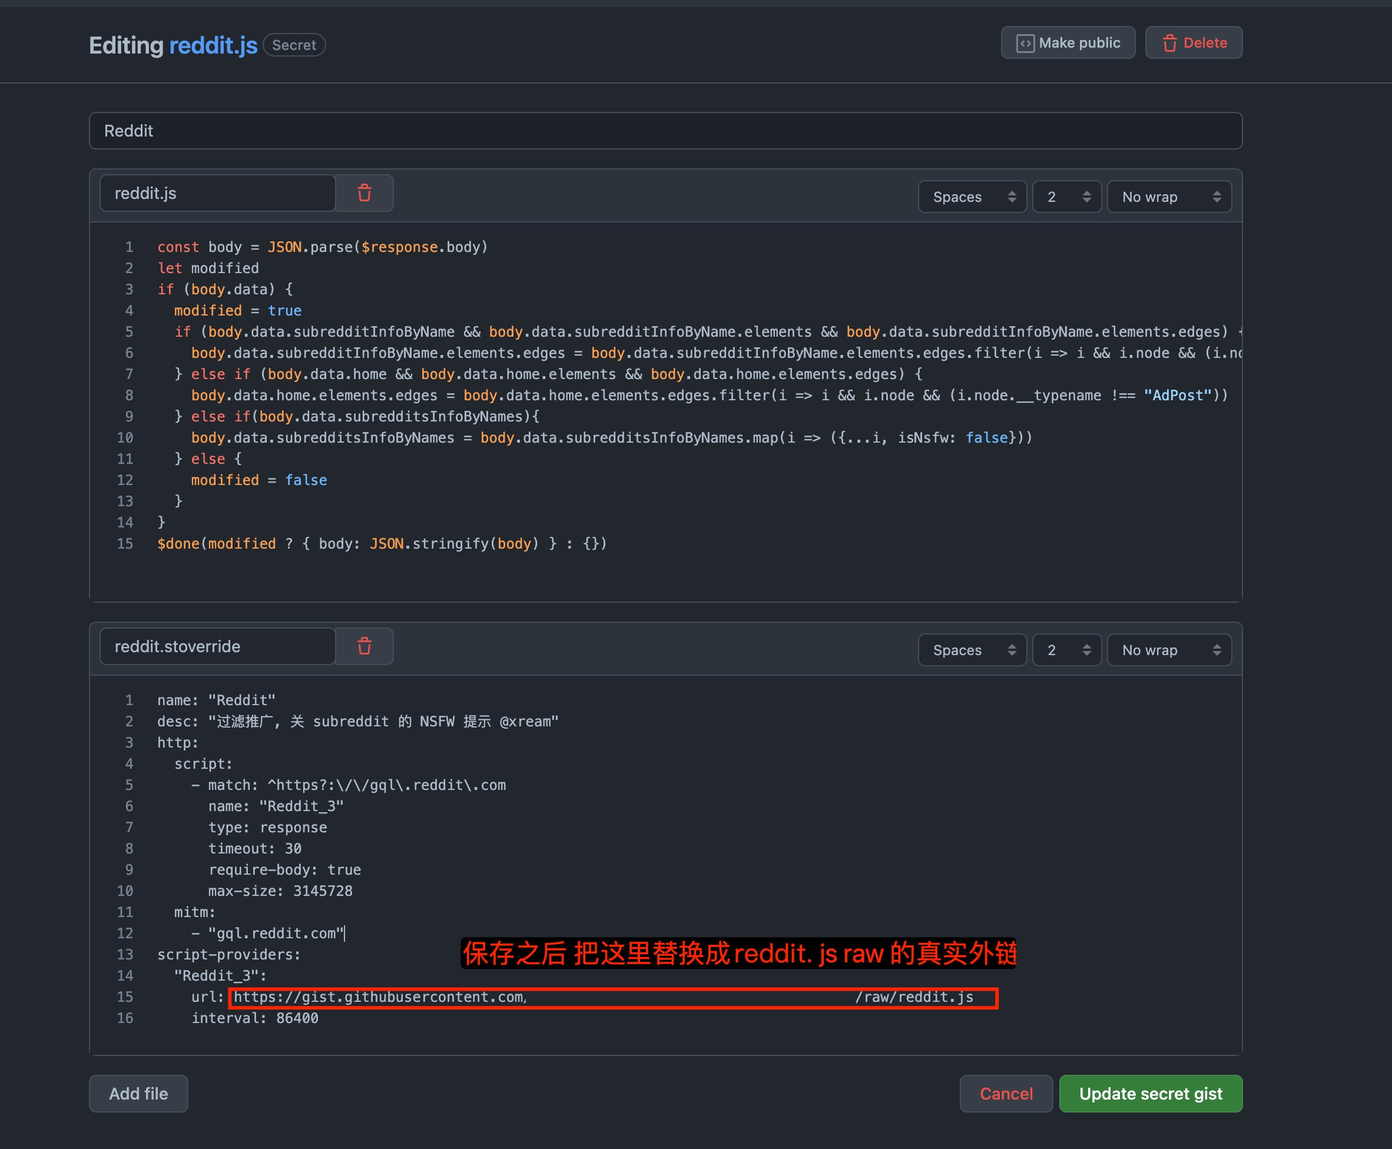The image size is (1392, 1149).
Task: Open the reddit.js gist link in heading
Action: point(213,45)
